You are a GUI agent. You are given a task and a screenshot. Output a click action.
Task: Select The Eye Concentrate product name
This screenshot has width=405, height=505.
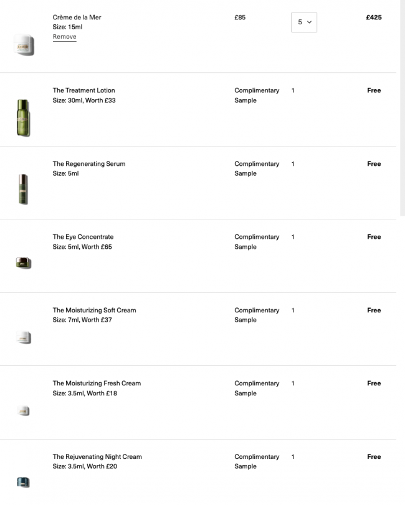point(83,237)
